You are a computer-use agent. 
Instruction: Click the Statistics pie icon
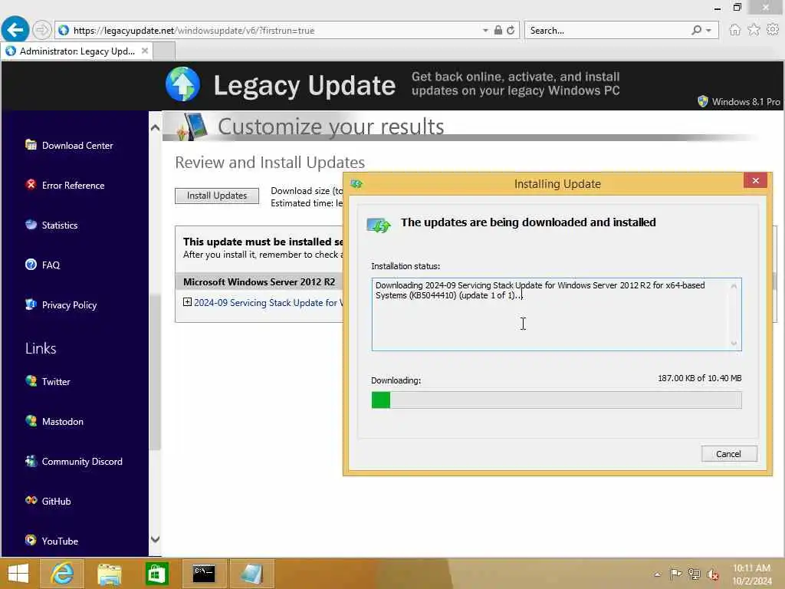(31, 225)
